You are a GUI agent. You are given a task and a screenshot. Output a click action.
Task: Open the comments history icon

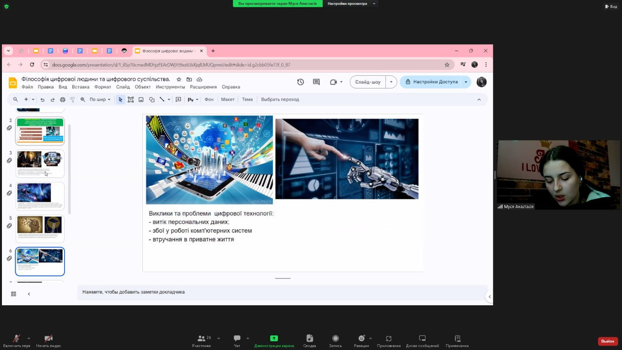pyautogui.click(x=316, y=82)
